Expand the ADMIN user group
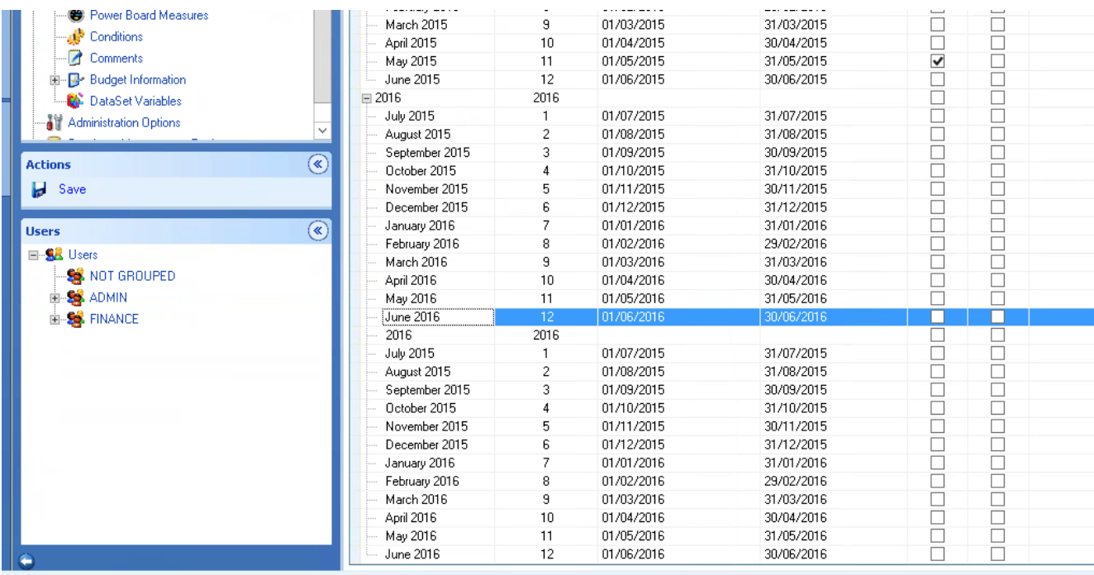Screen dimensions: 1094x575 click(x=55, y=297)
